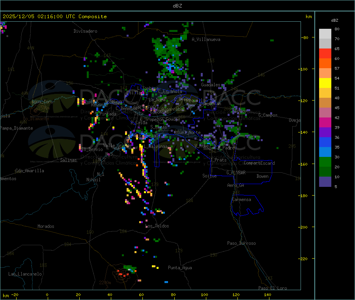355x300 pixels.
Task: Select the slate purple 5-10 legend swatch
Action: pos(325,182)
